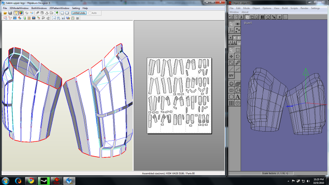Open the 3DModelWindow menu

[x=19, y=8]
